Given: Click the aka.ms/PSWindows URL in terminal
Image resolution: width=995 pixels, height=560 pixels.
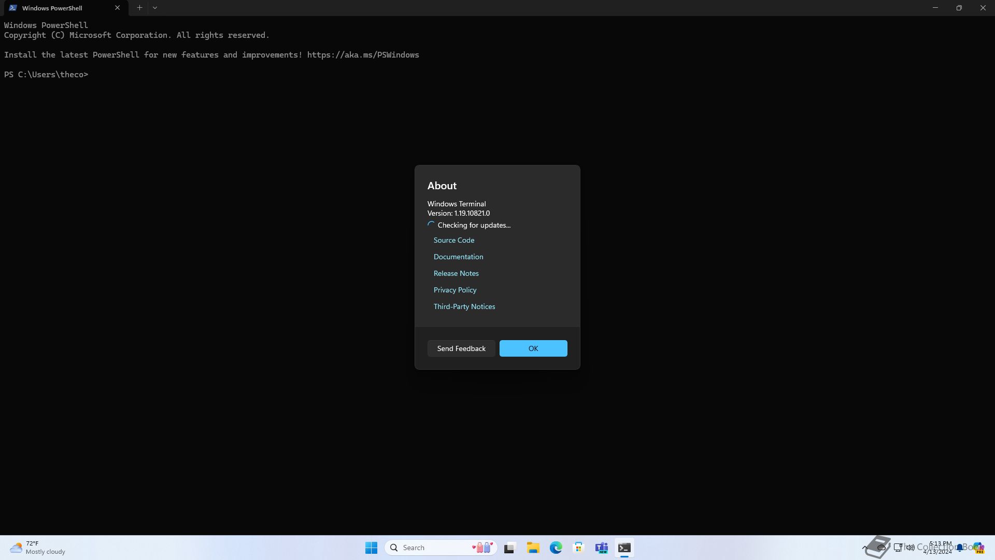Looking at the screenshot, I should pos(363,55).
